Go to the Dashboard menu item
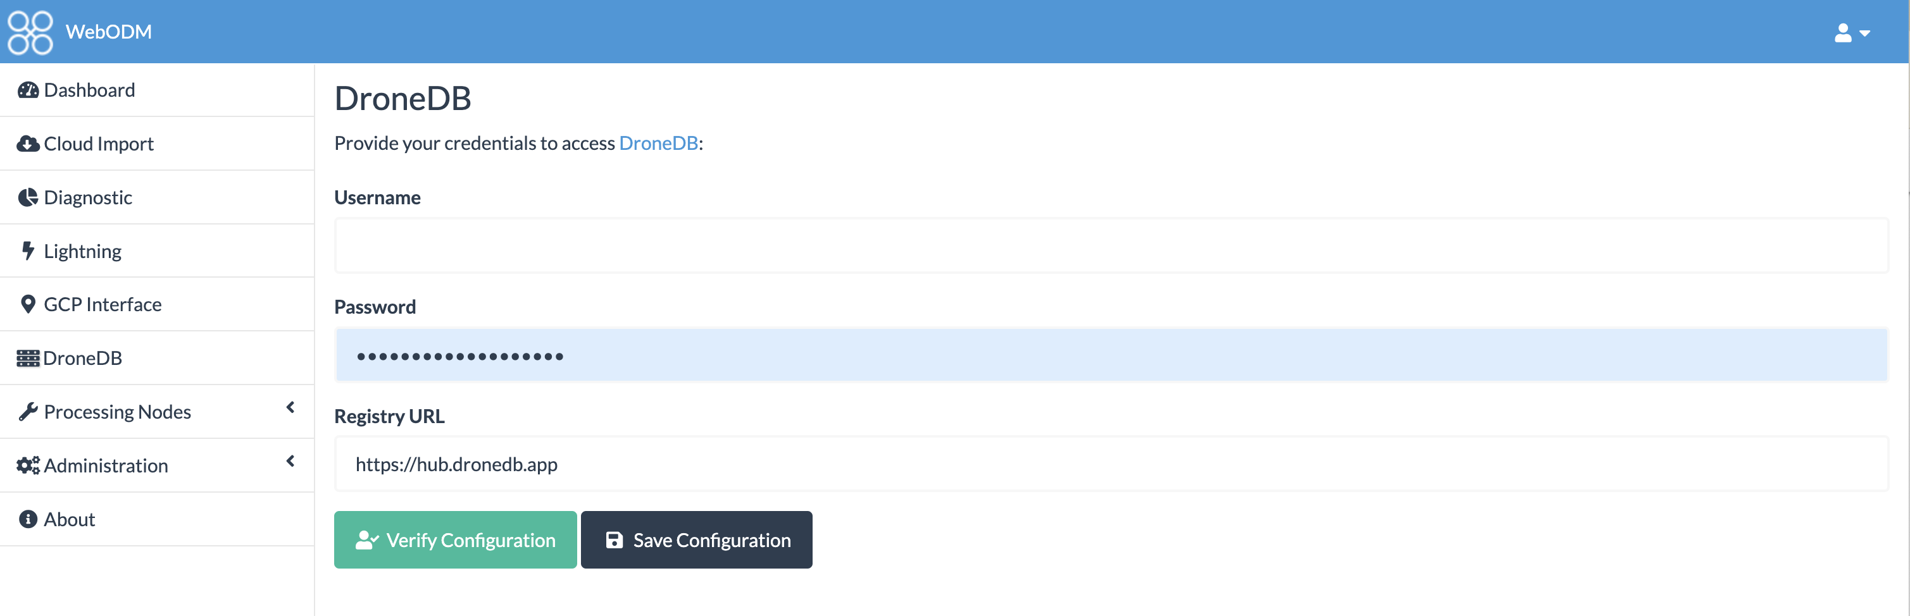The height and width of the screenshot is (616, 1910). 89,90
